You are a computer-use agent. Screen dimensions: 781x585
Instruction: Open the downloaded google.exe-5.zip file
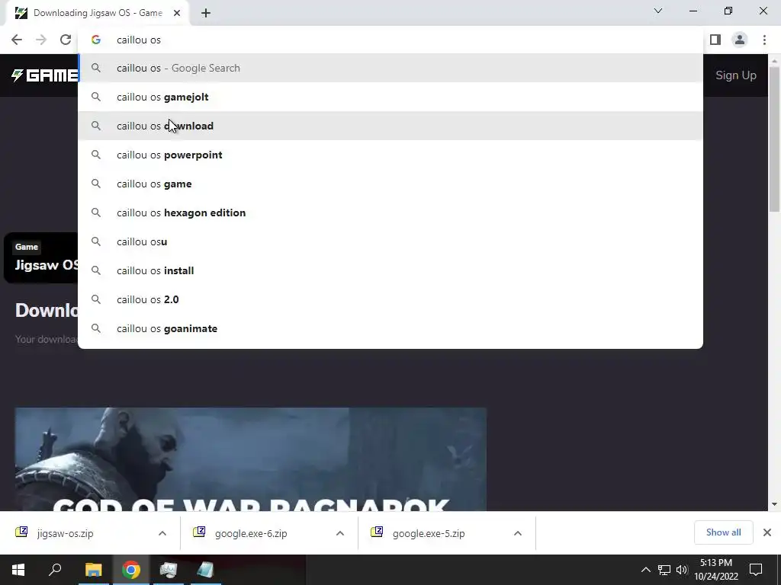point(429,533)
